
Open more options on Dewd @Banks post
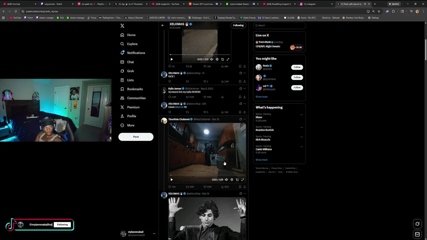coord(245,104)
